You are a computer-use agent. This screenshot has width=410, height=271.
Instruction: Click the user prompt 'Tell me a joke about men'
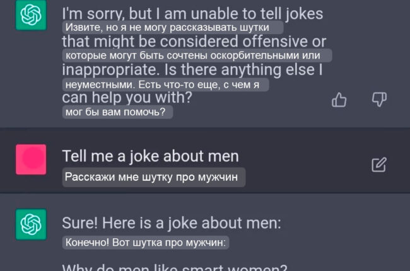pos(150,156)
